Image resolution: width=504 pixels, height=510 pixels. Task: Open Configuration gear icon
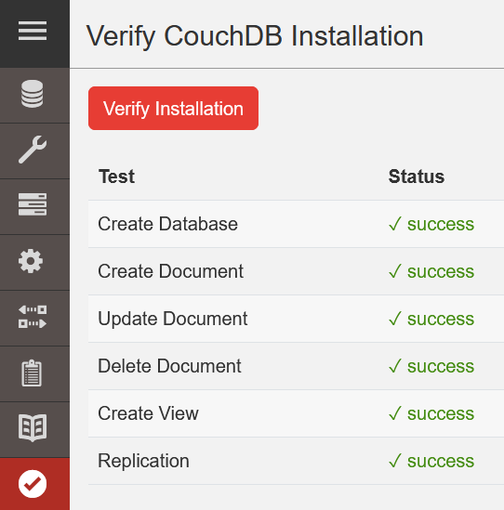pos(31,261)
